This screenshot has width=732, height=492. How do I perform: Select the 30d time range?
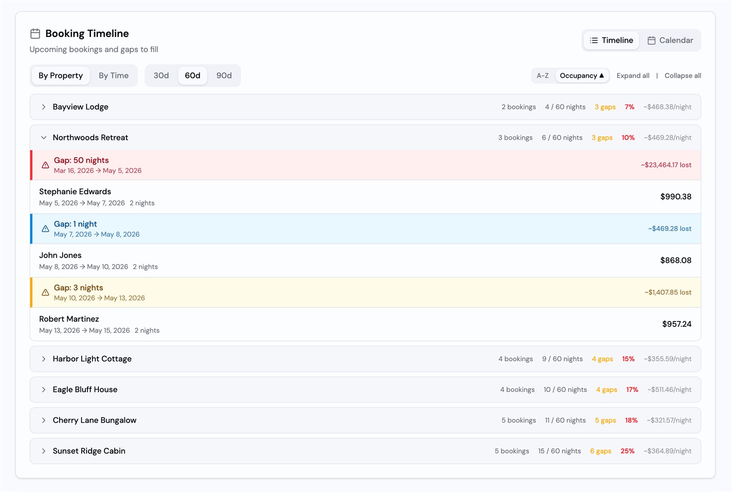(161, 75)
